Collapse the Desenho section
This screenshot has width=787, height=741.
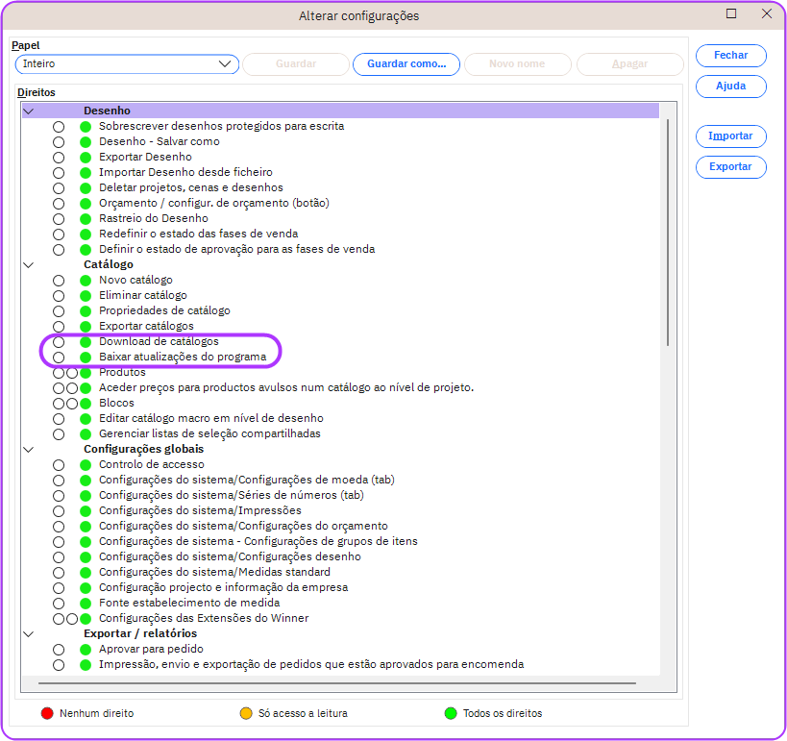point(28,111)
